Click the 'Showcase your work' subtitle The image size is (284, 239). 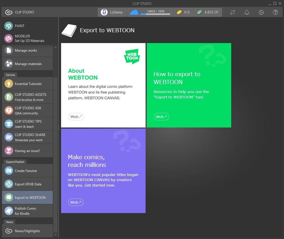[x=29, y=140]
